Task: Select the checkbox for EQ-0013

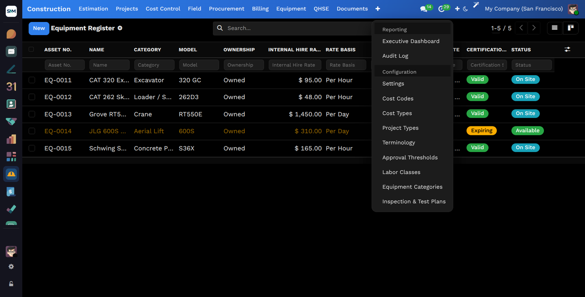Action: pos(32,114)
